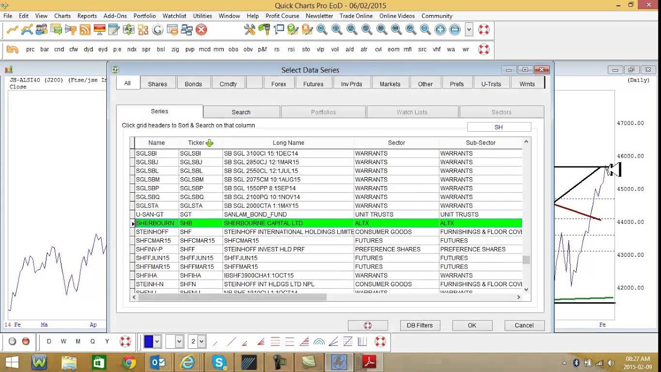Click the red circle X icon
661x372 pixels.
(x=201, y=29)
